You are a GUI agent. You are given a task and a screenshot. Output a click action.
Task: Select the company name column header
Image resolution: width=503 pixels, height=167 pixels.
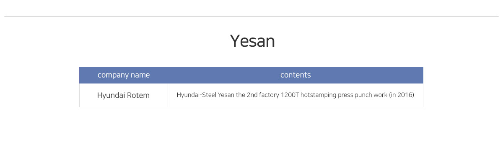124,75
